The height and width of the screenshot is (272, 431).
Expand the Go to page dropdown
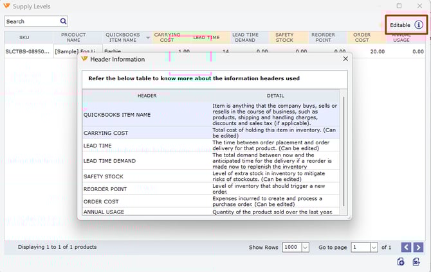point(374,247)
